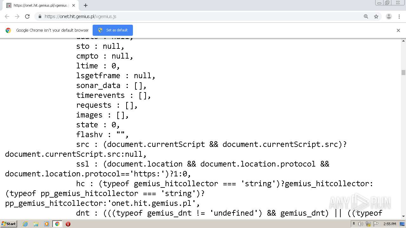
Task: Open the Windows Start menu
Action: [x=9, y=224]
